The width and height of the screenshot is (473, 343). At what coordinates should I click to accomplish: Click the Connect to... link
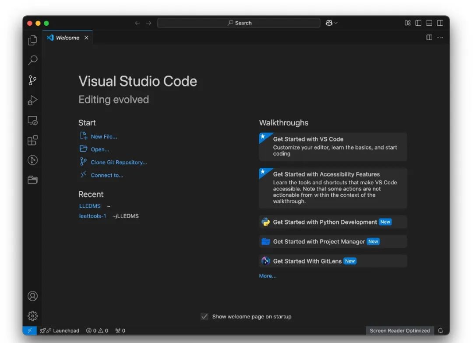coord(107,175)
